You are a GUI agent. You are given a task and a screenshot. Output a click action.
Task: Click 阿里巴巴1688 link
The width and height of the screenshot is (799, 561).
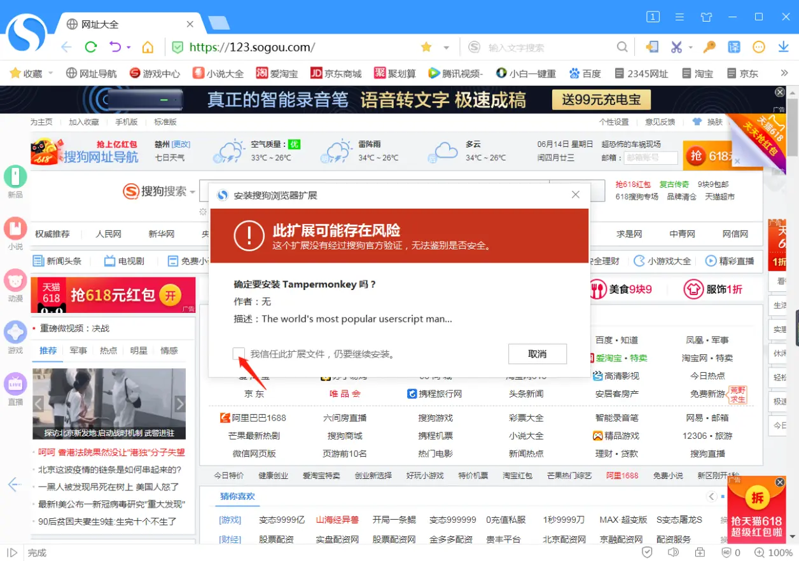(x=253, y=418)
